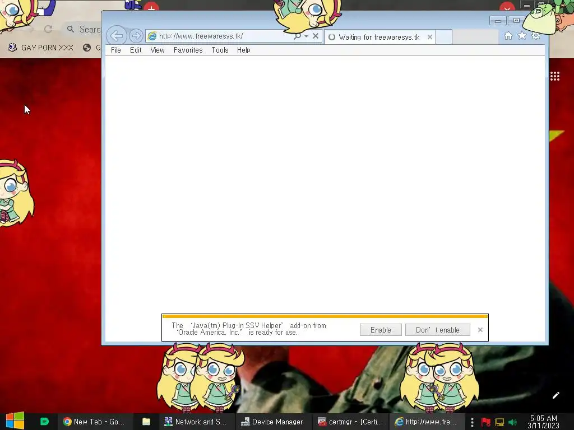Open the Tools menu
Screen dimensions: 574x430
pyautogui.click(x=220, y=50)
